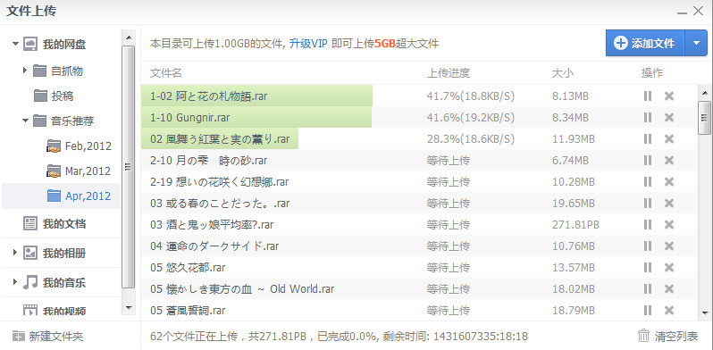
Task: Expand the 我的音乐 section
Action: [15, 282]
